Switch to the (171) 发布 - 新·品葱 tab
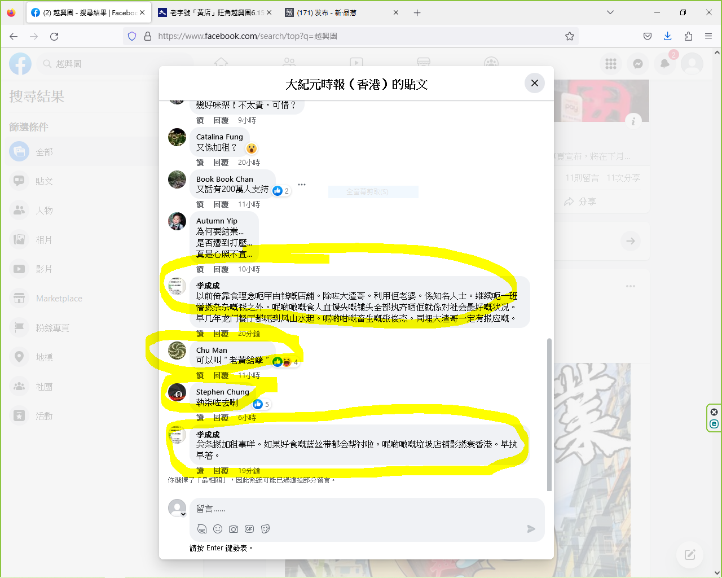 342,12
